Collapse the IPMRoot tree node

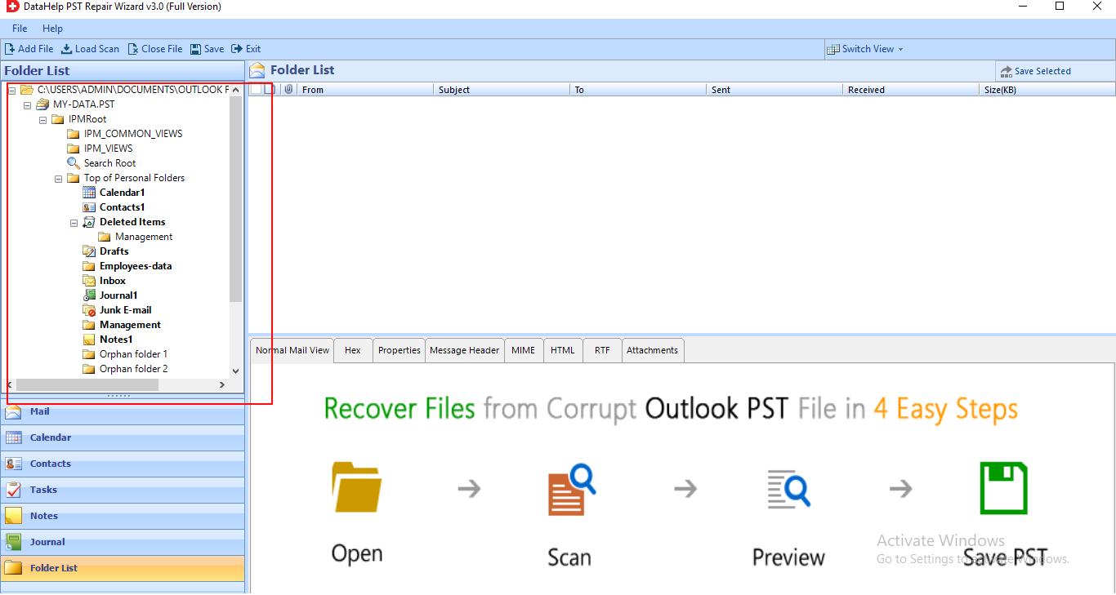[42, 119]
